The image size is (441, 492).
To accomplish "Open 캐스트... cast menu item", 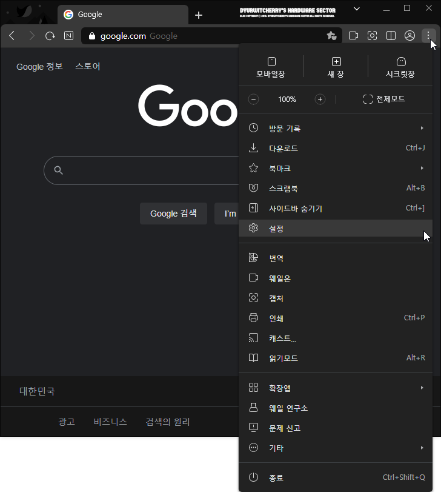I will point(336,339).
